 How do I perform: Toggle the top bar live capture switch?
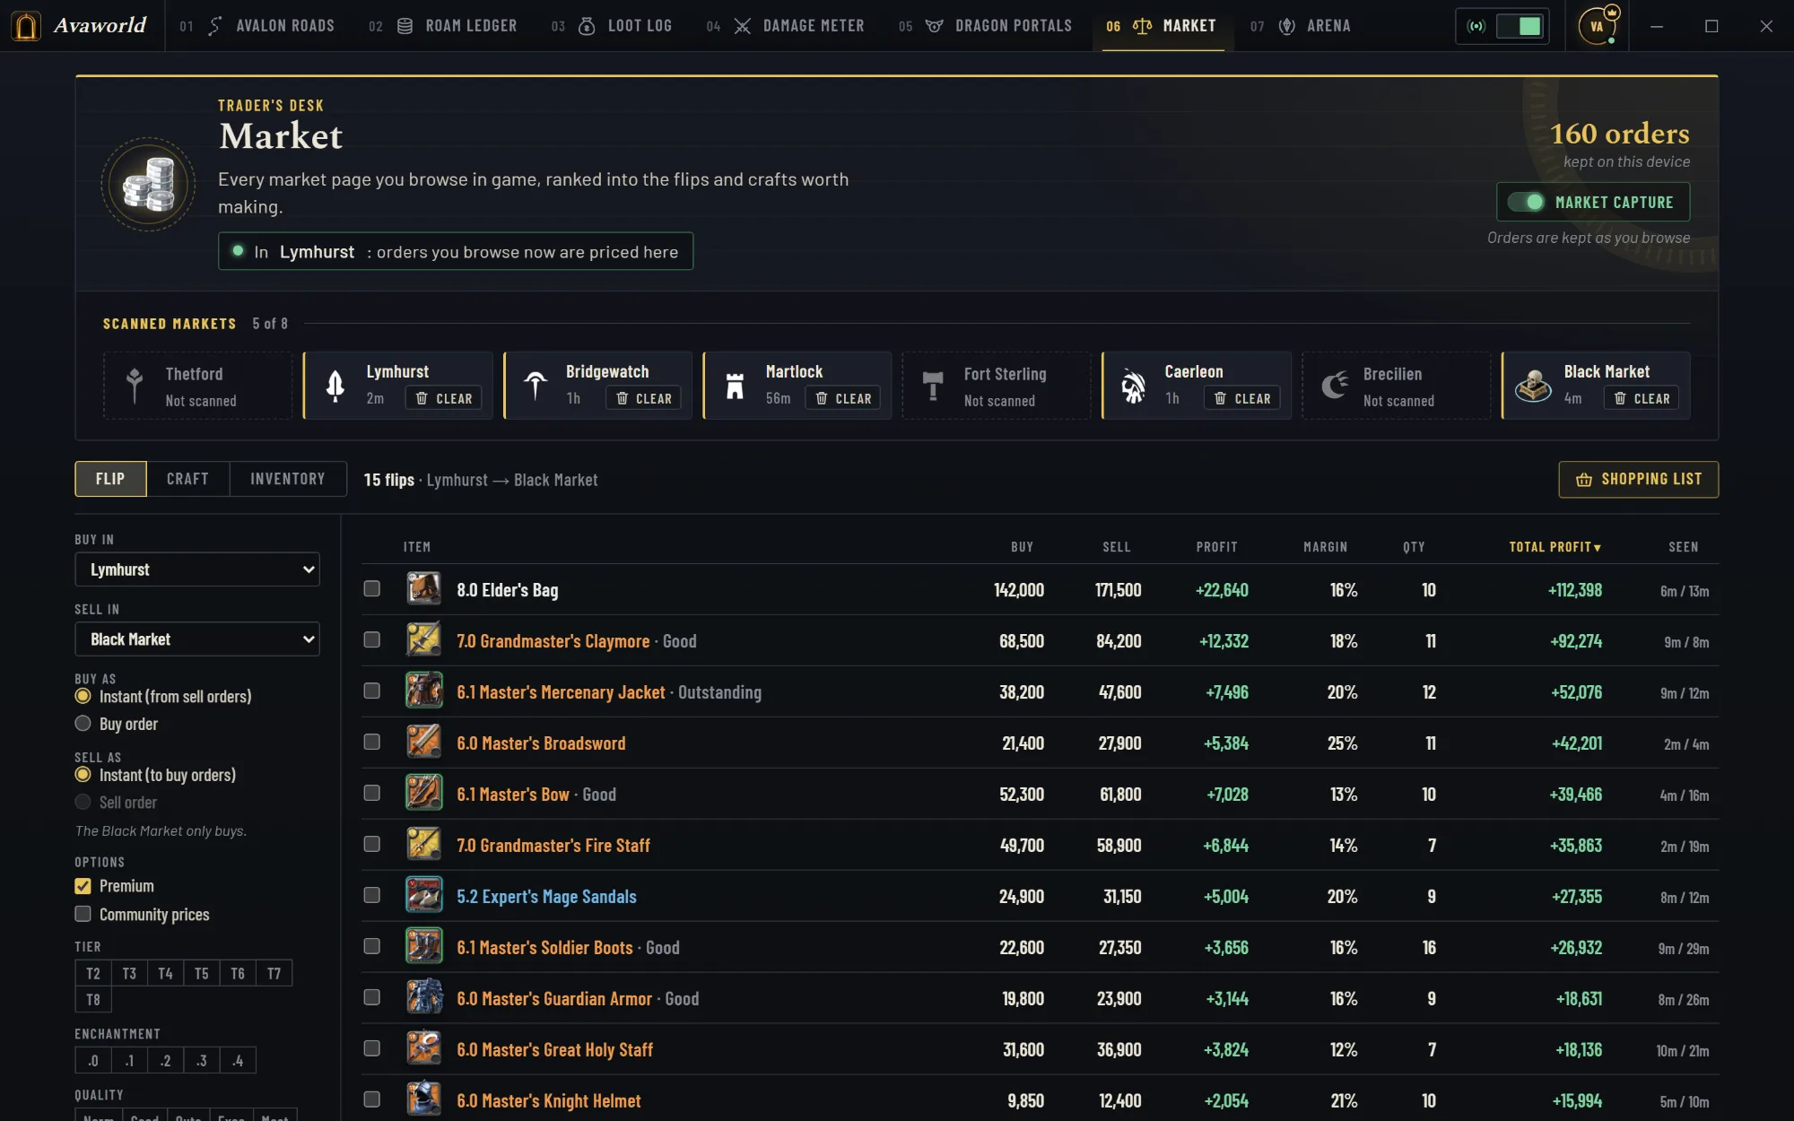click(1519, 26)
